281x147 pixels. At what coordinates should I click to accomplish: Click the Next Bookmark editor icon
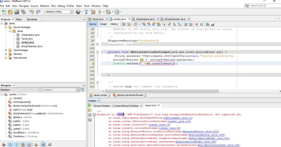tap(174, 24)
